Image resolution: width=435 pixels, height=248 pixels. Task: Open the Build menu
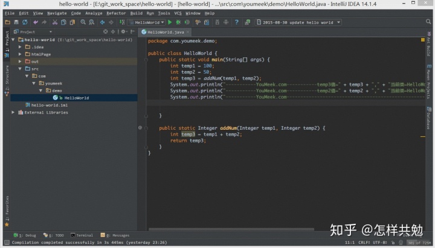(x=136, y=13)
